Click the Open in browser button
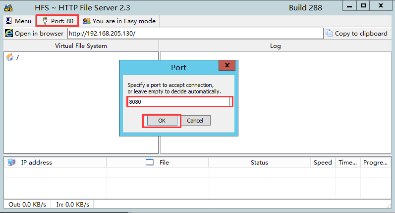The image size is (395, 213). pos(34,34)
